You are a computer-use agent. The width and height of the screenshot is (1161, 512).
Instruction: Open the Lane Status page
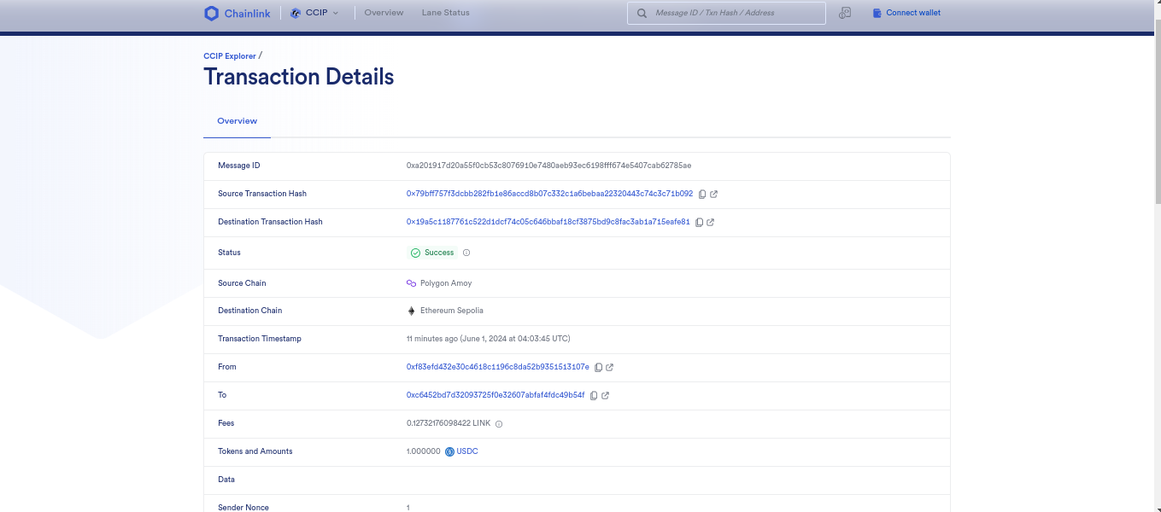tap(445, 13)
